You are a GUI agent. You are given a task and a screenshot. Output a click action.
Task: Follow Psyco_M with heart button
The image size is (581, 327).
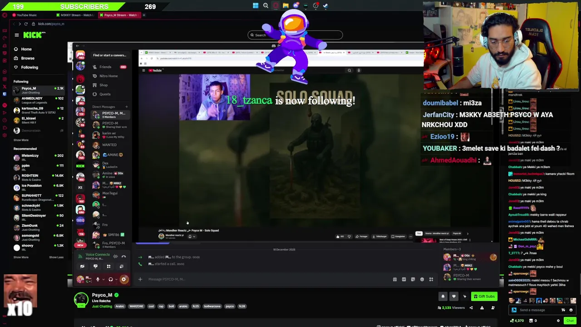click(453, 297)
